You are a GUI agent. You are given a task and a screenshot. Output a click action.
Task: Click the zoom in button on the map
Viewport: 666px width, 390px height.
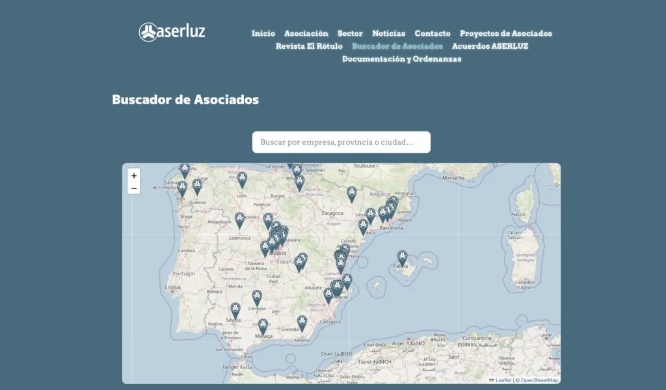click(133, 176)
